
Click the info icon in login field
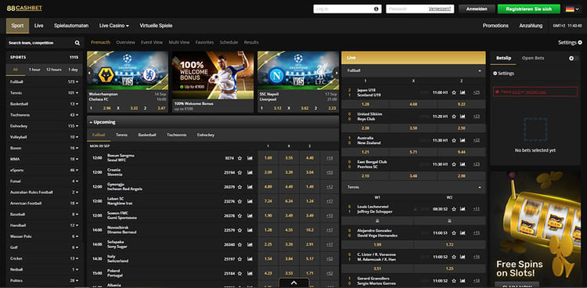point(376,9)
